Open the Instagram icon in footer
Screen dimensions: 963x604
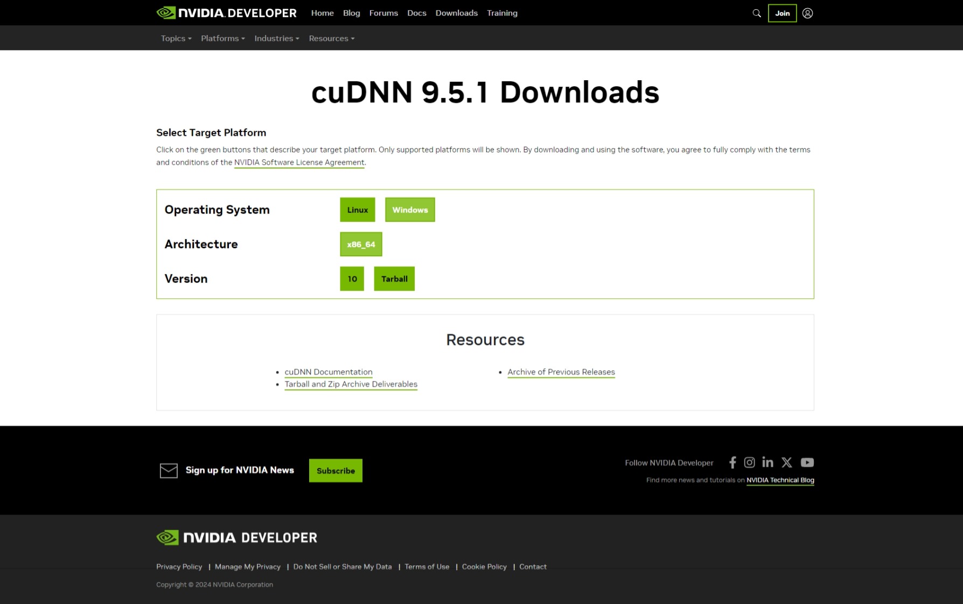[x=749, y=462]
